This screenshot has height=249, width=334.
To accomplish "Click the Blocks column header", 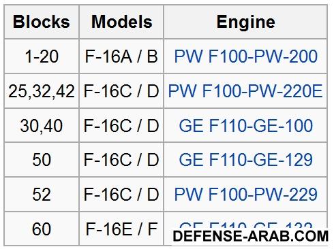I will (x=42, y=22).
